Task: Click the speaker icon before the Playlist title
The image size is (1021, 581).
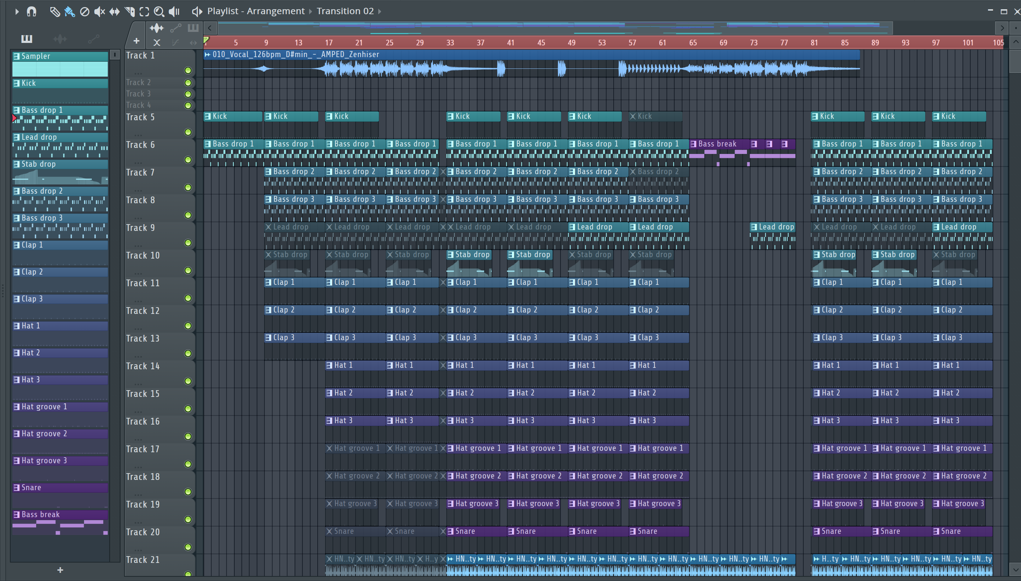Action: click(x=197, y=12)
